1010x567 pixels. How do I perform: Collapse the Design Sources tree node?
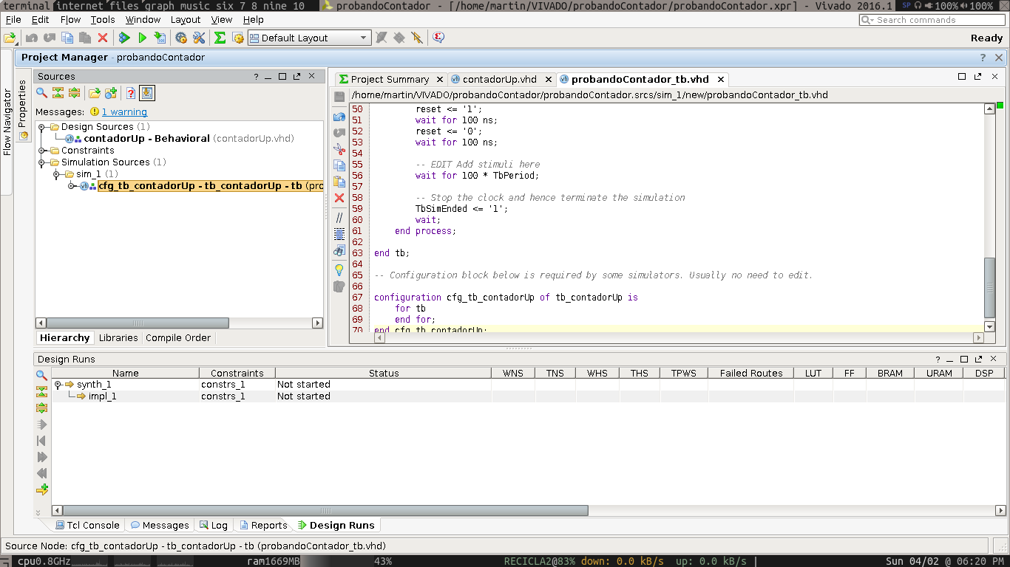click(42, 127)
